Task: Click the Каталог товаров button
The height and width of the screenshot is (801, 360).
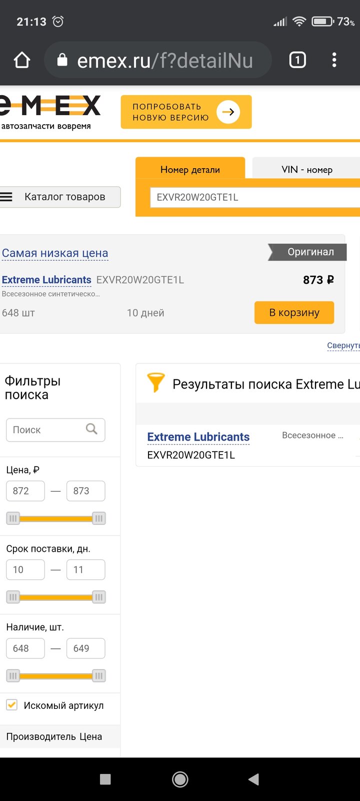Action: click(x=60, y=197)
